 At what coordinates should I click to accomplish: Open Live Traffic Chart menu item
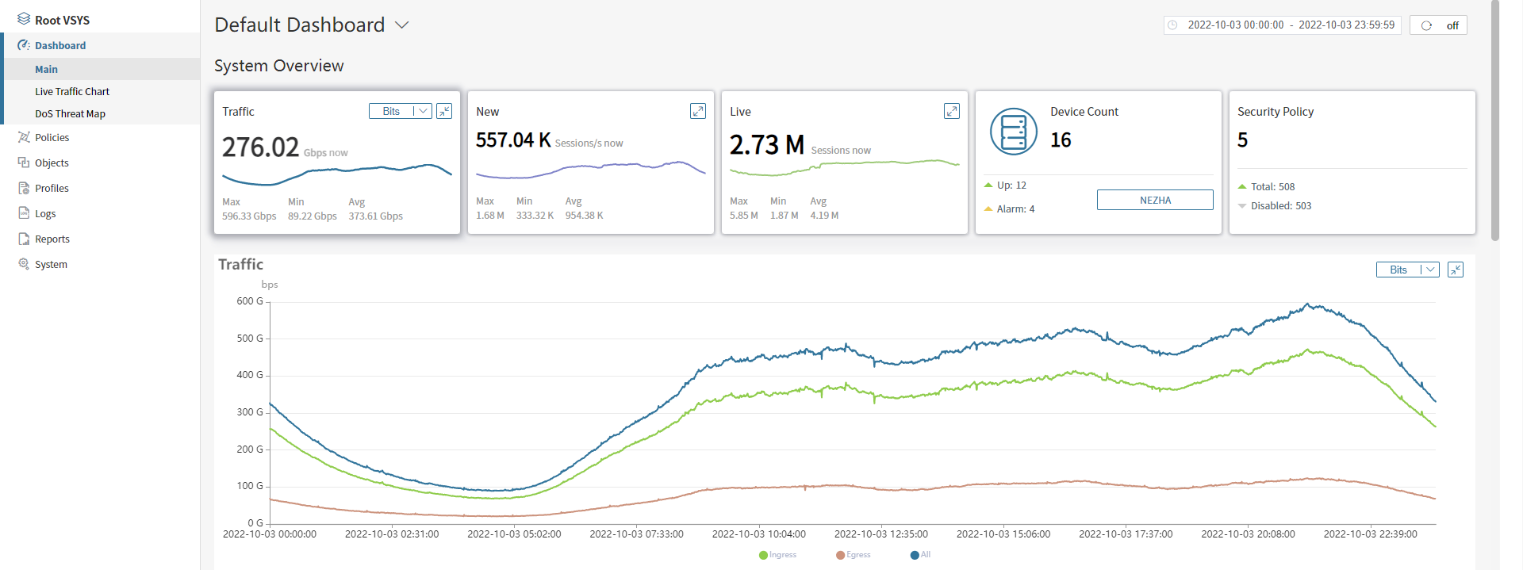(72, 91)
